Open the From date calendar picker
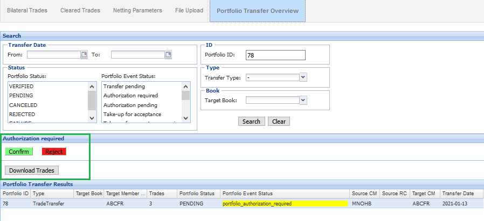Screen dimensions: 484x221 pyautogui.click(x=84, y=54)
